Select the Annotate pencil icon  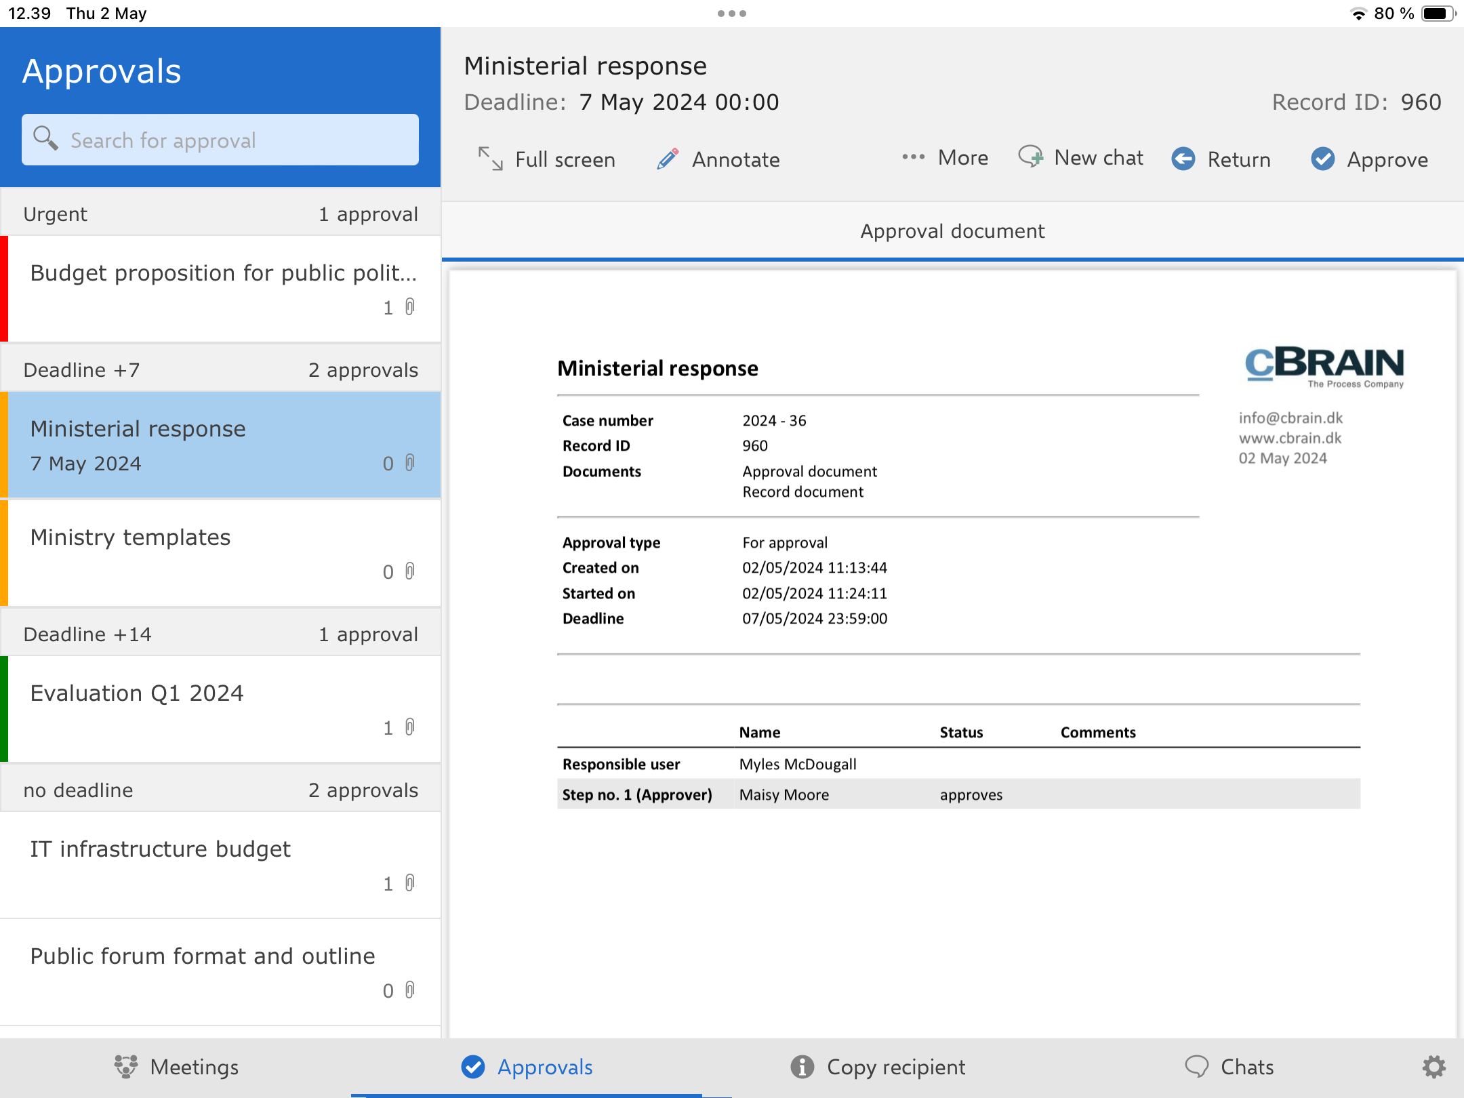tap(668, 159)
